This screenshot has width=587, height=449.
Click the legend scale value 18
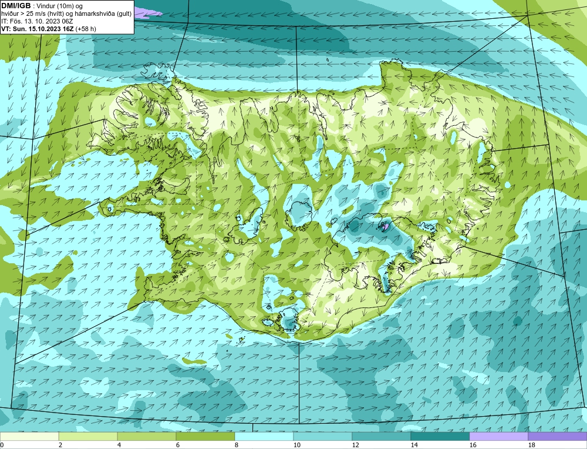[x=531, y=445]
